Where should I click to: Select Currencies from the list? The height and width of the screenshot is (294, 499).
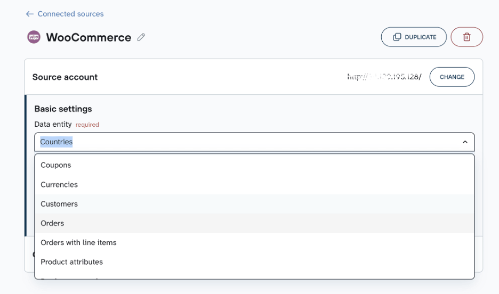(254, 184)
